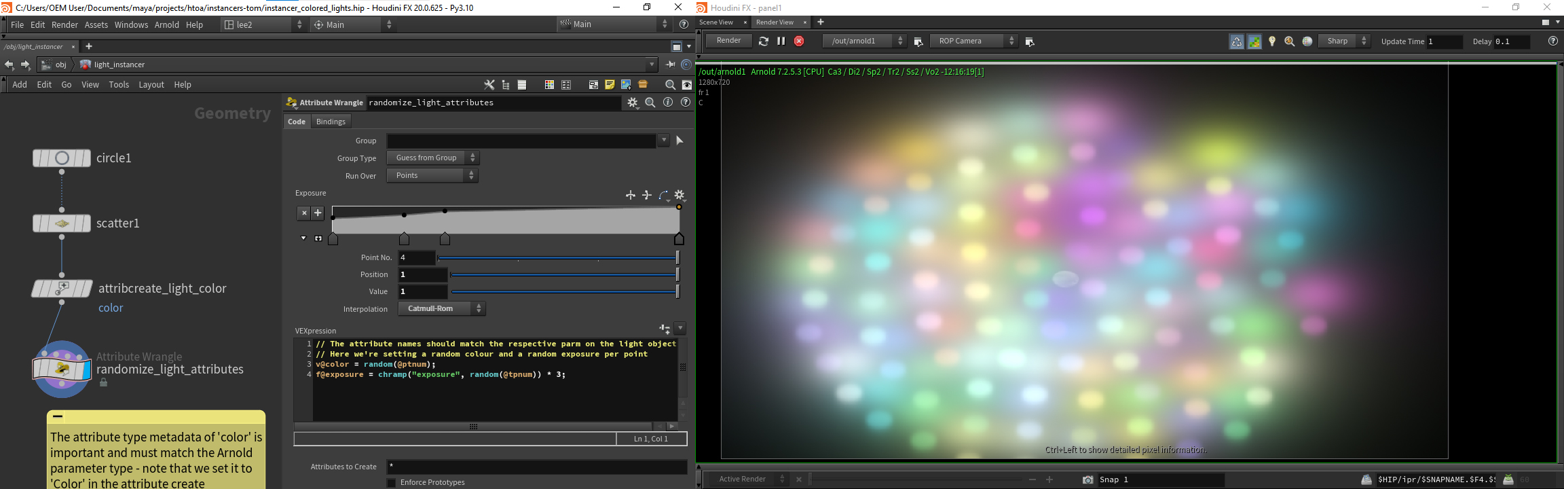Viewport: 1564px width, 489px height.
Task: Click the render zoom magnifier icon
Action: [1290, 41]
